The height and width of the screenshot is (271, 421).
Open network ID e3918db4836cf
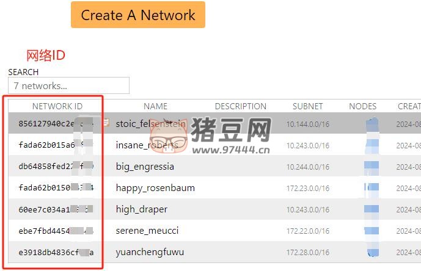tap(56, 252)
